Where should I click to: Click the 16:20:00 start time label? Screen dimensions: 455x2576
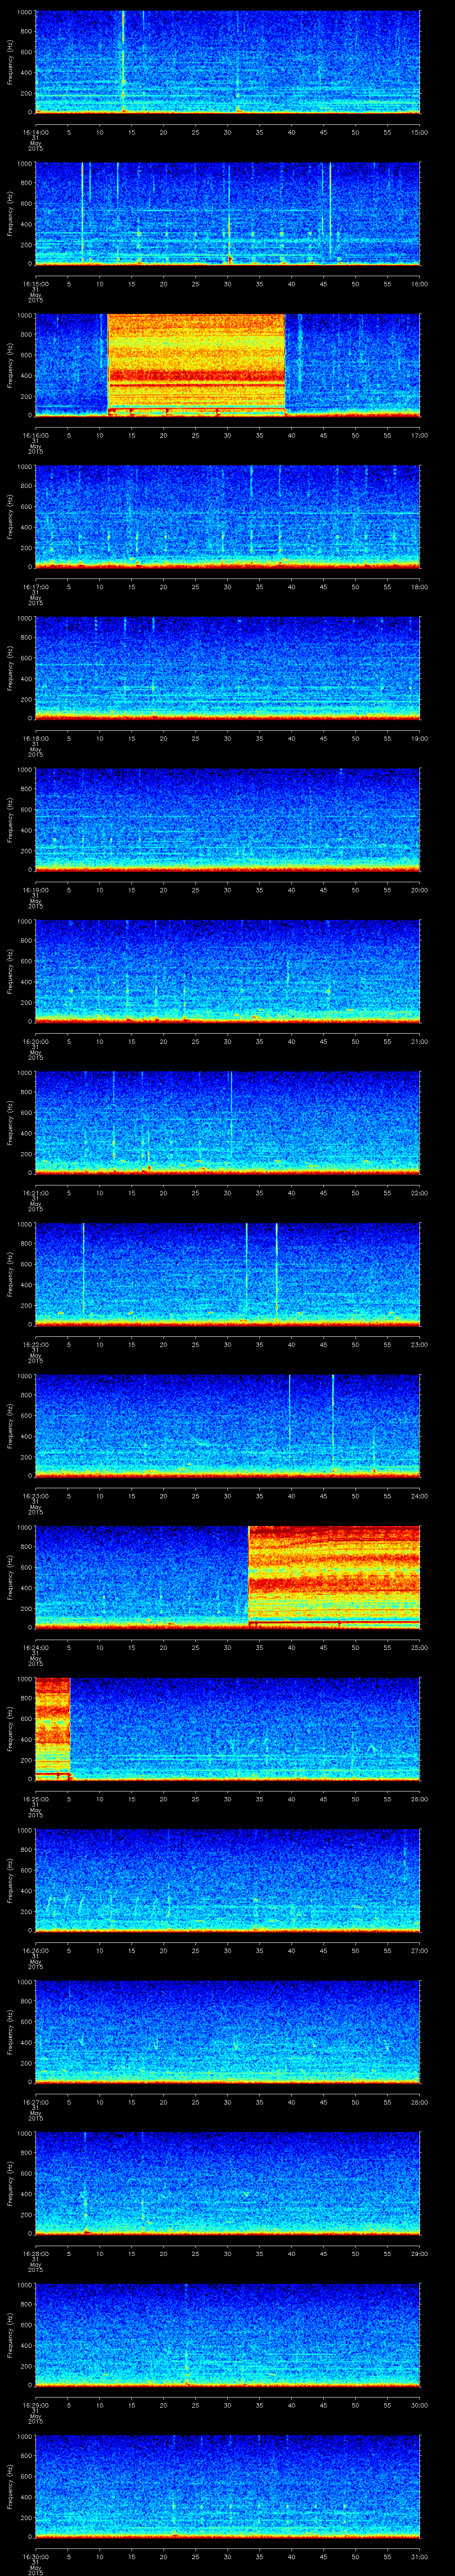pyautogui.click(x=35, y=1041)
